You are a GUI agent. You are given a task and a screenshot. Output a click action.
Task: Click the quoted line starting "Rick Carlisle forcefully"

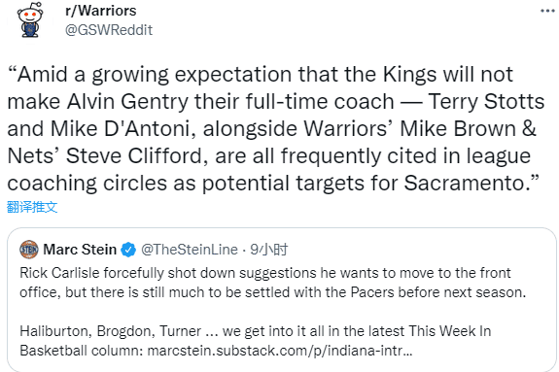coord(265,273)
